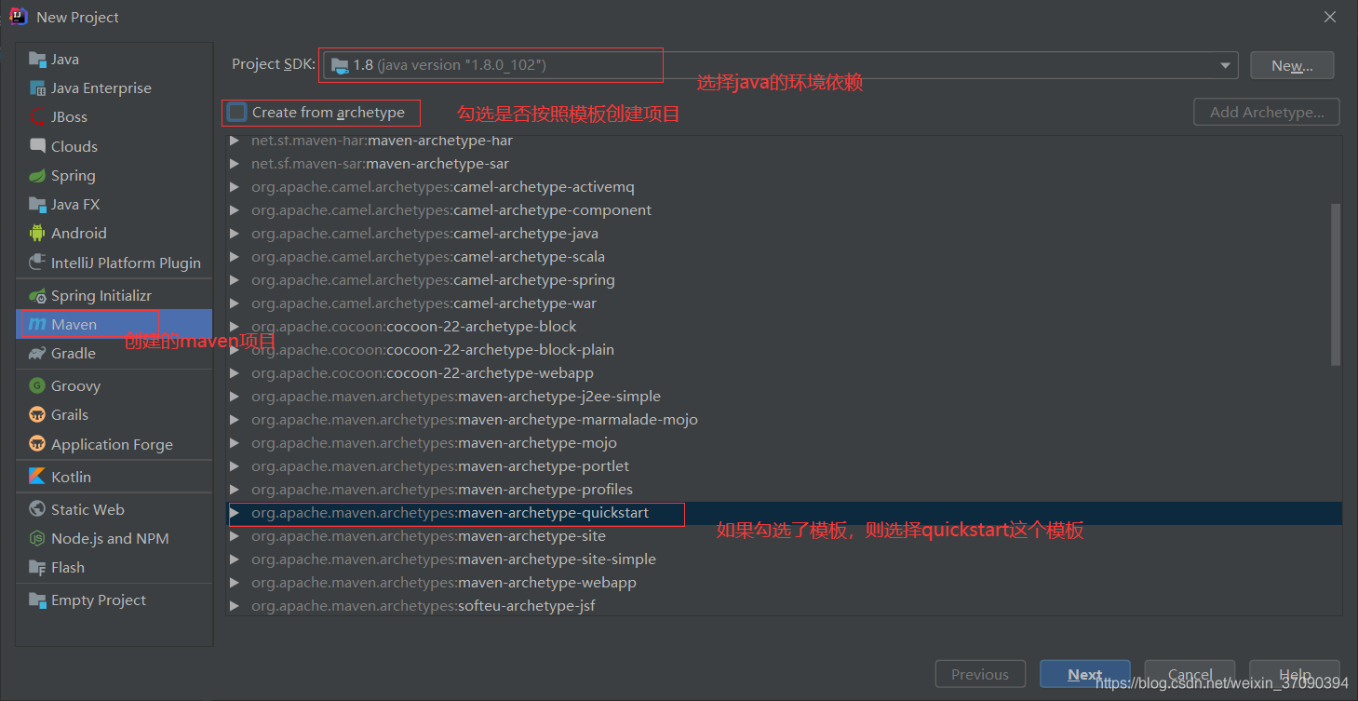This screenshot has height=701, width=1358.
Task: Select the Kotlin project type
Action: (70, 476)
